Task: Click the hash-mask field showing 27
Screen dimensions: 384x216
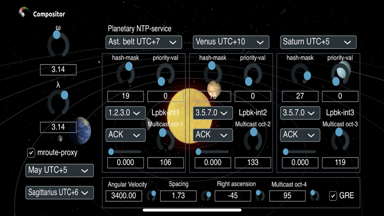Action: 300,96
